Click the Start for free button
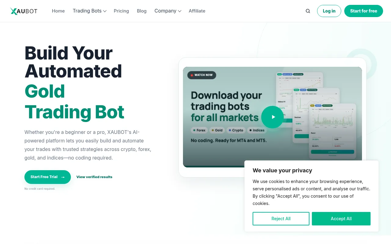 (x=364, y=11)
